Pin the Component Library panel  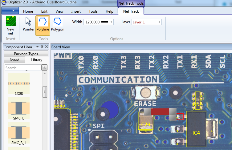click(x=42, y=47)
